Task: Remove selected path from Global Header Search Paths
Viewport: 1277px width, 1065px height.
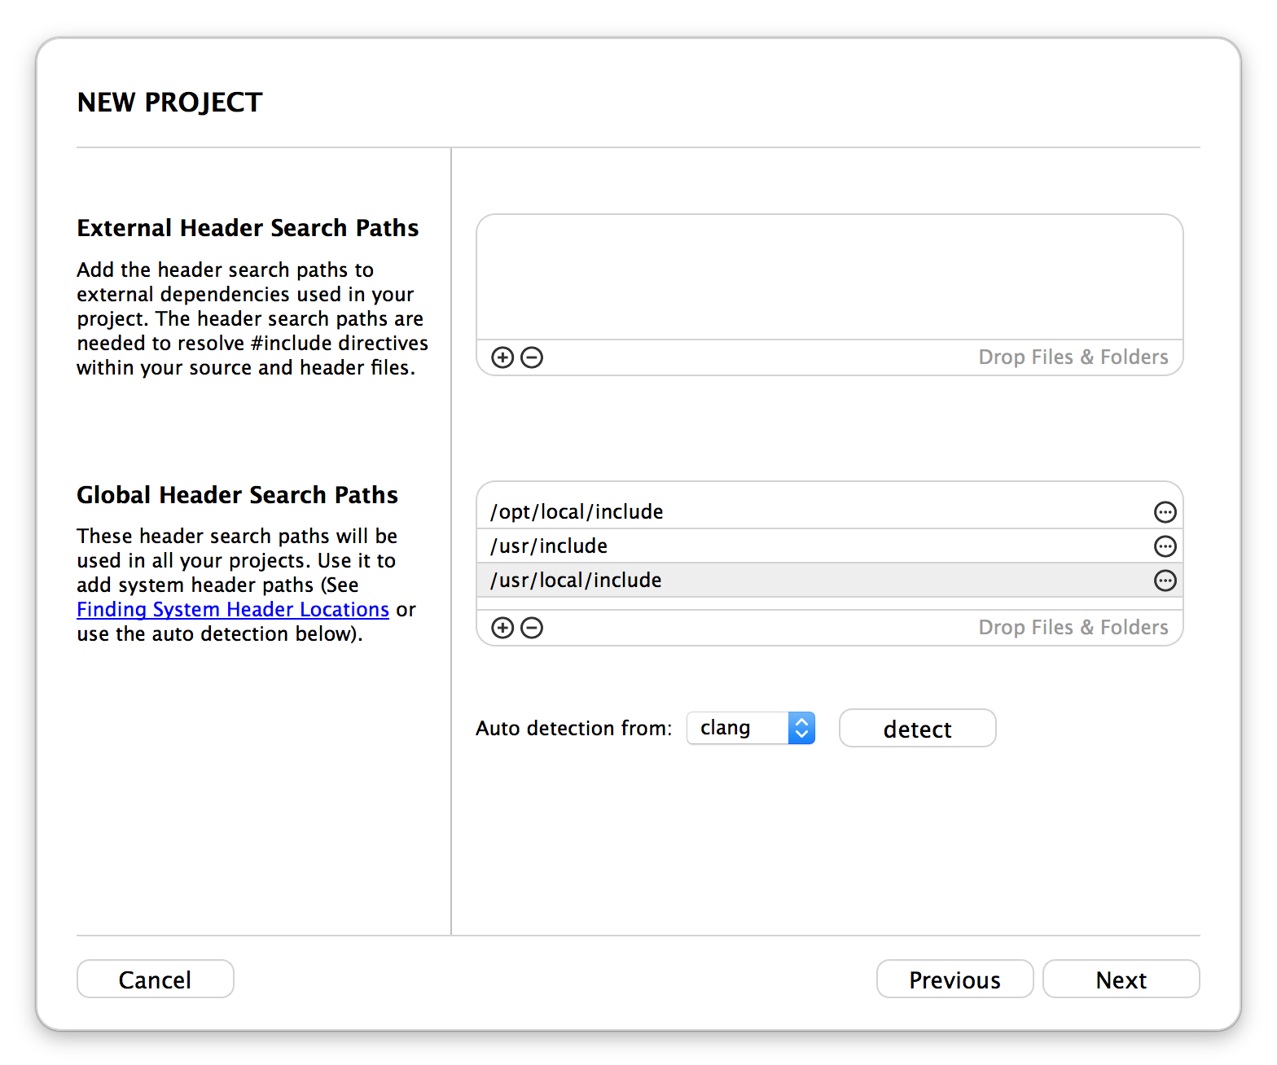Action: (532, 628)
